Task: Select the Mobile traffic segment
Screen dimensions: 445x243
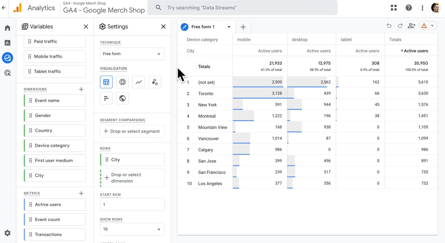Action: coord(55,56)
